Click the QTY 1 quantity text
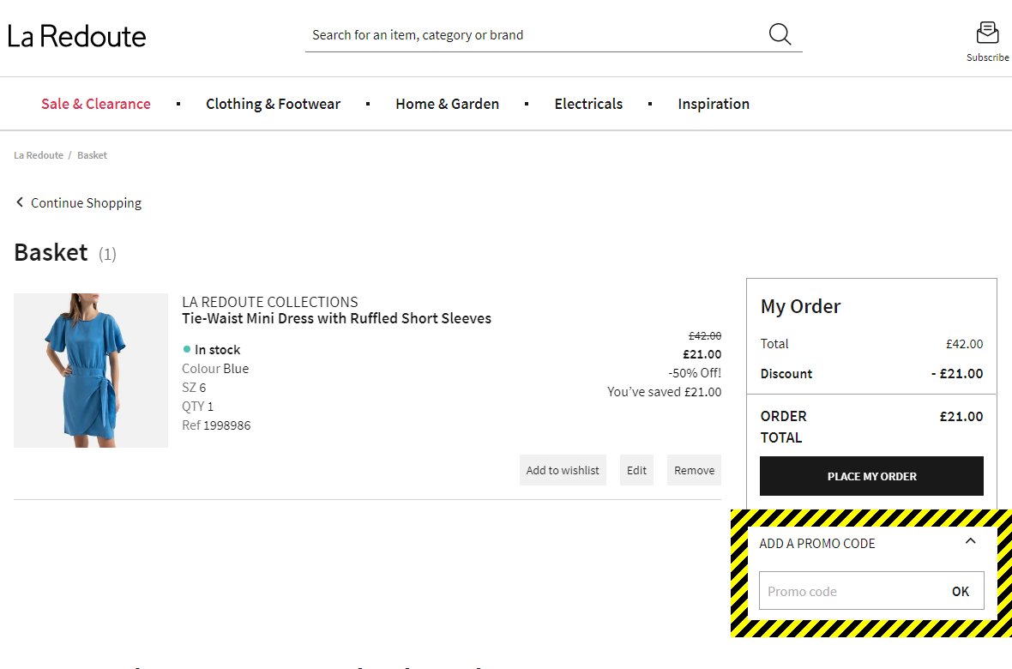 197,407
